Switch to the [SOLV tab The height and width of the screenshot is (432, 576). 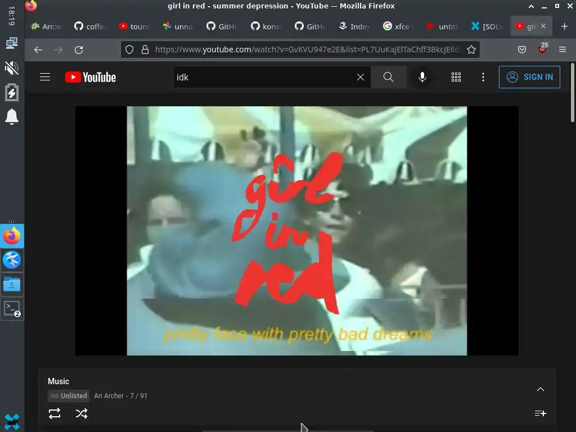tap(487, 26)
